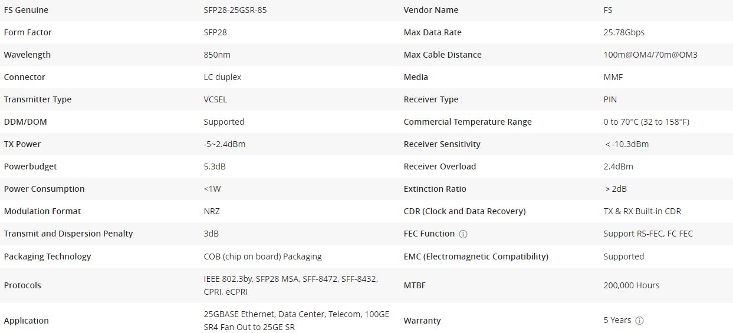733x333 pixels.
Task: Click the Powerbudget 5.3dB value
Action: point(215,166)
